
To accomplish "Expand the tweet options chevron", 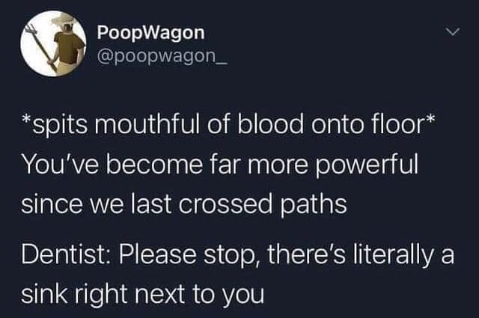I will click(452, 31).
